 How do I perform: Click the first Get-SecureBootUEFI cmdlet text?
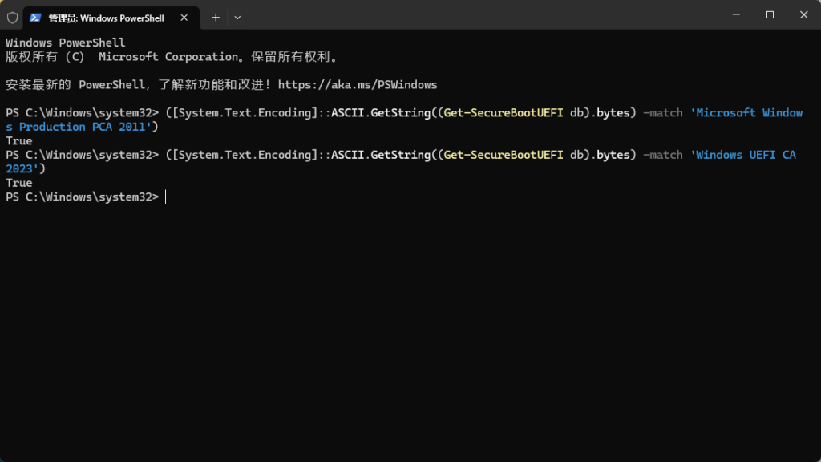click(503, 113)
